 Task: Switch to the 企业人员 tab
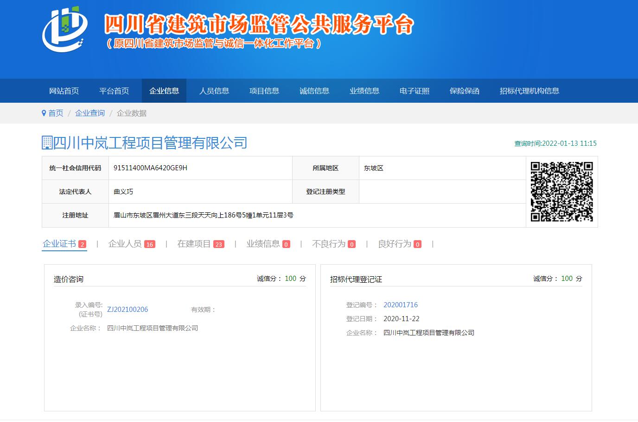point(125,243)
